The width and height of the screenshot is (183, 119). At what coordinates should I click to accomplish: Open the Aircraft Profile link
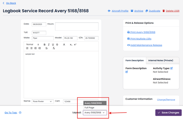pos(120,11)
